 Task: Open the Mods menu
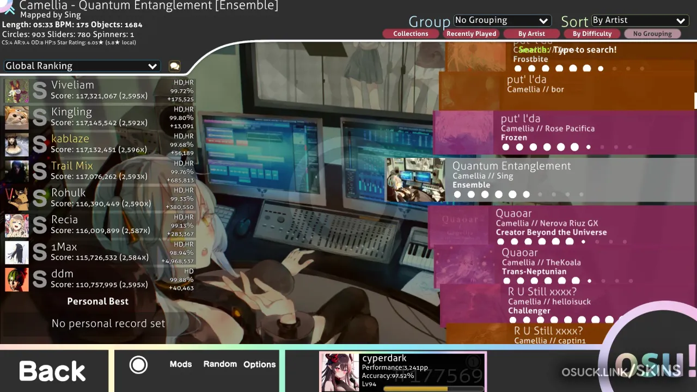[181, 364]
